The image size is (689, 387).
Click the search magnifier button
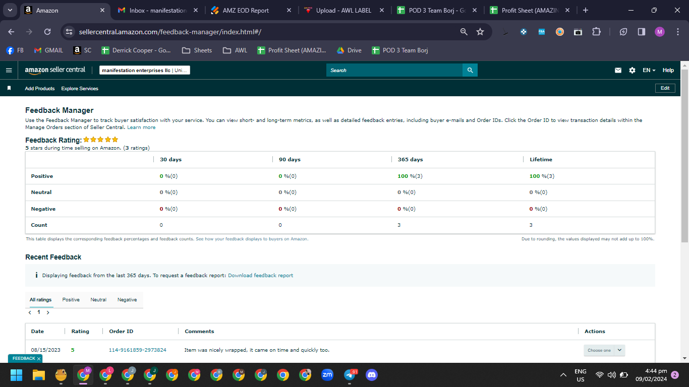click(x=470, y=70)
